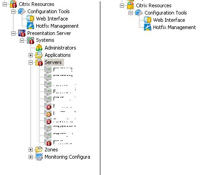
Task: Click Hotfix Management icon in left tree
Action: [30, 26]
